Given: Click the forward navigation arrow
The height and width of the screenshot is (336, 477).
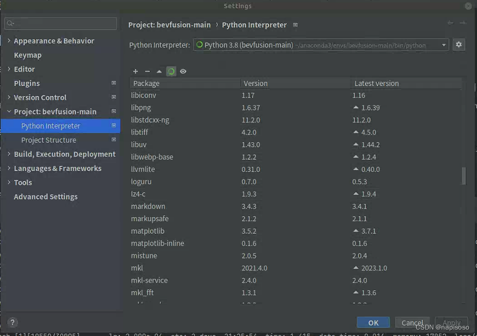Looking at the screenshot, I should pyautogui.click(x=463, y=23).
